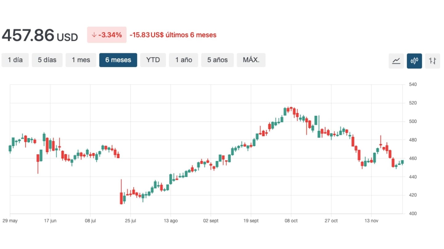Select the 1 día time range
This screenshot has width=444, height=249.
click(15, 60)
